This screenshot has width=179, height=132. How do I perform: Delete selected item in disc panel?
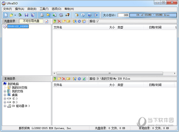(x=59, y=21)
